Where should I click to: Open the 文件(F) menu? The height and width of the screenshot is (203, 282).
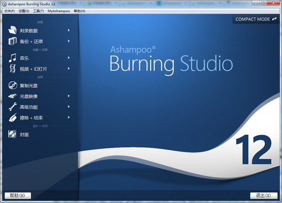[x=9, y=11]
